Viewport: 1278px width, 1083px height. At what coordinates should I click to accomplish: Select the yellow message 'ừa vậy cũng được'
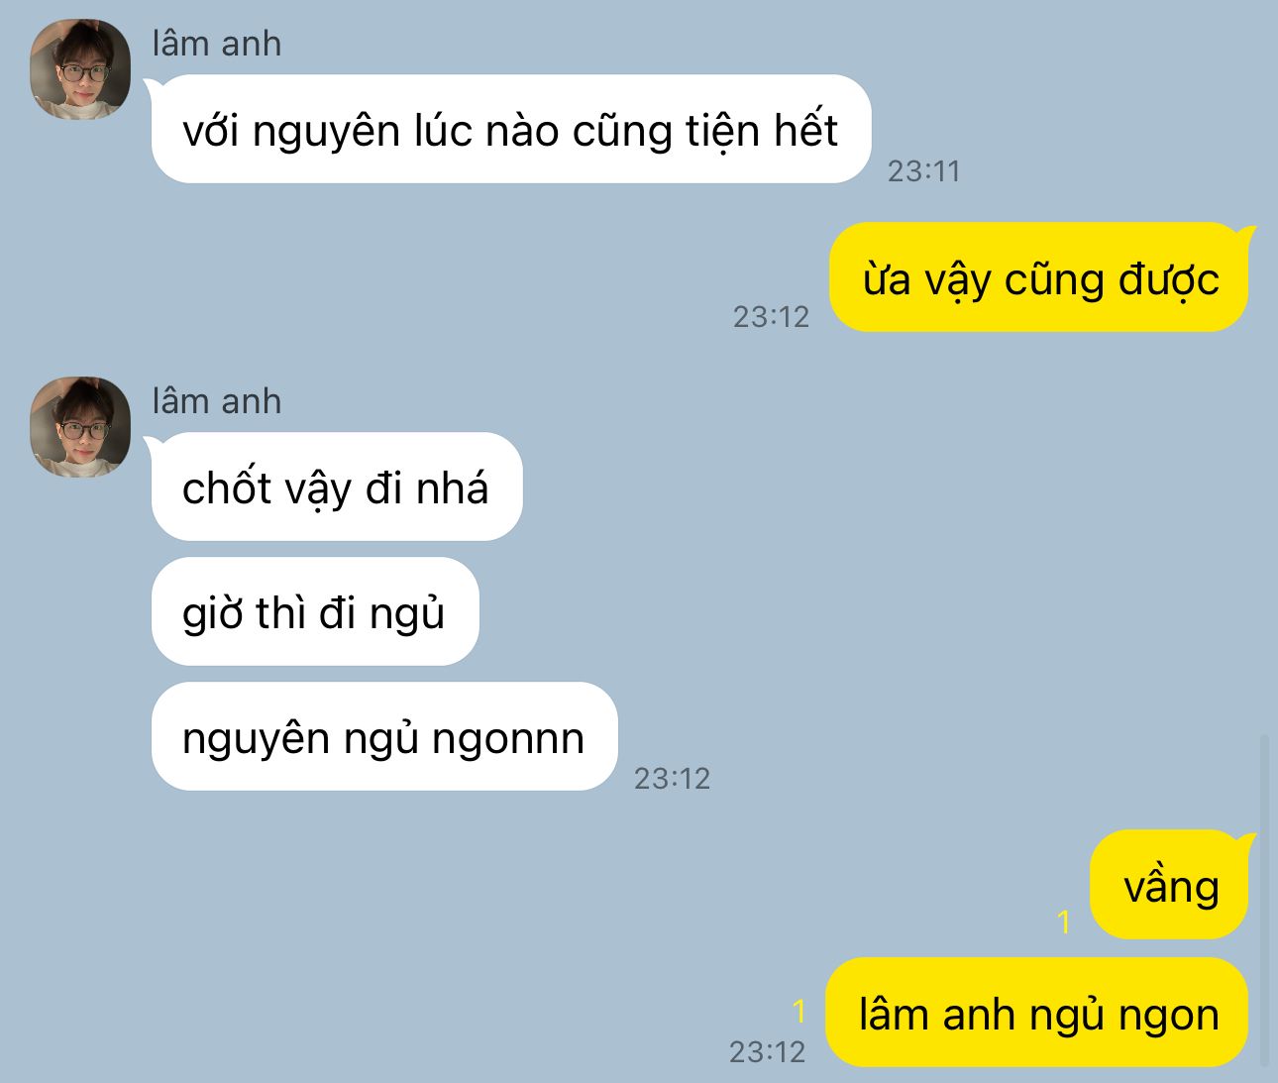click(x=1039, y=277)
